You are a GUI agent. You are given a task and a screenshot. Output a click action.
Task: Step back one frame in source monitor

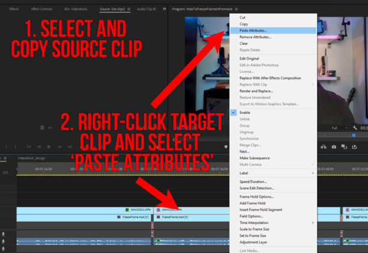pos(39,147)
